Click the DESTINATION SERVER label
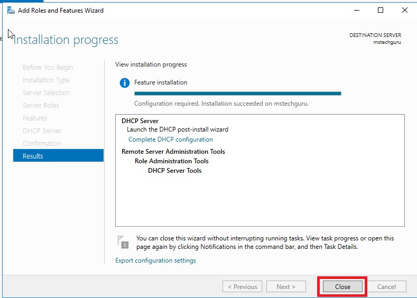417x298 pixels. point(375,35)
